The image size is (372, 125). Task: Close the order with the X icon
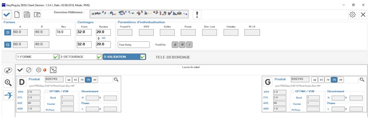tap(363, 15)
